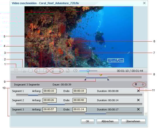Screen dimensions: 158x128
Task: Click the stop playback button
Action: click(x=30, y=71)
